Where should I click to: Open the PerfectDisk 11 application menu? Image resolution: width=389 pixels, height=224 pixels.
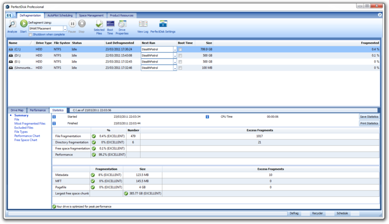(x=10, y=16)
